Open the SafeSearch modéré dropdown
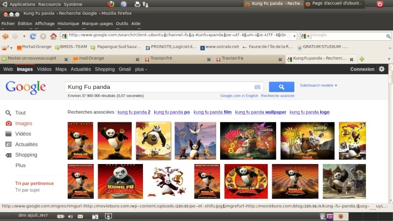Screen dimensions: 393x221 (318, 85)
